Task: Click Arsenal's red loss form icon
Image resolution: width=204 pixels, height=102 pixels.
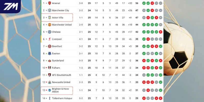Action: pos(152,3)
